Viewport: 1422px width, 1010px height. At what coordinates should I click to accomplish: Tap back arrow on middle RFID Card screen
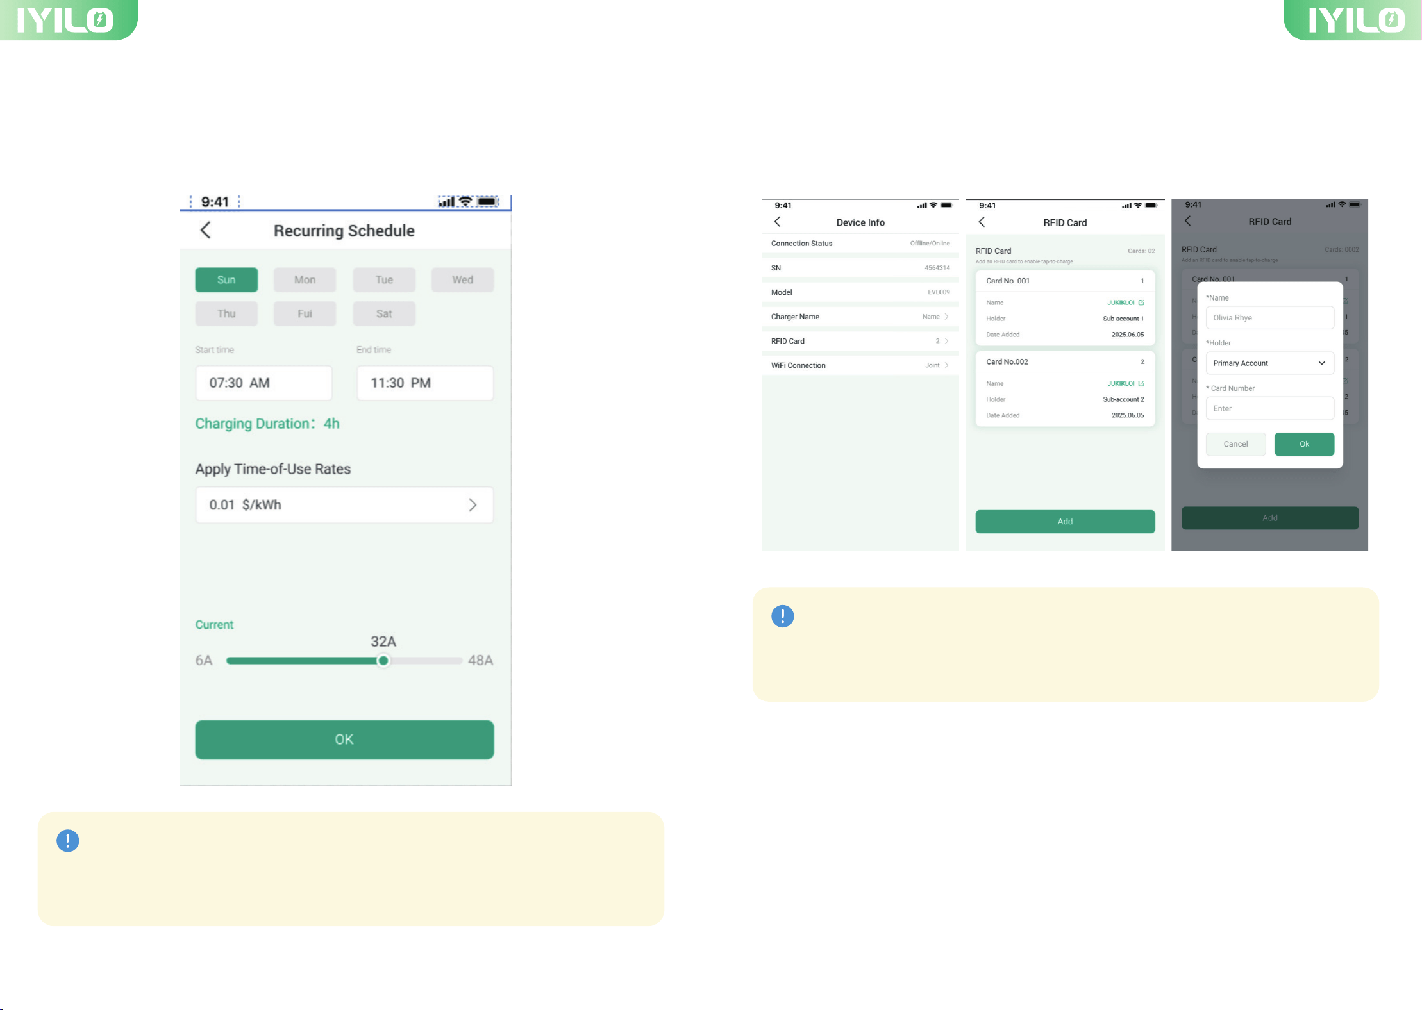pyautogui.click(x=982, y=222)
